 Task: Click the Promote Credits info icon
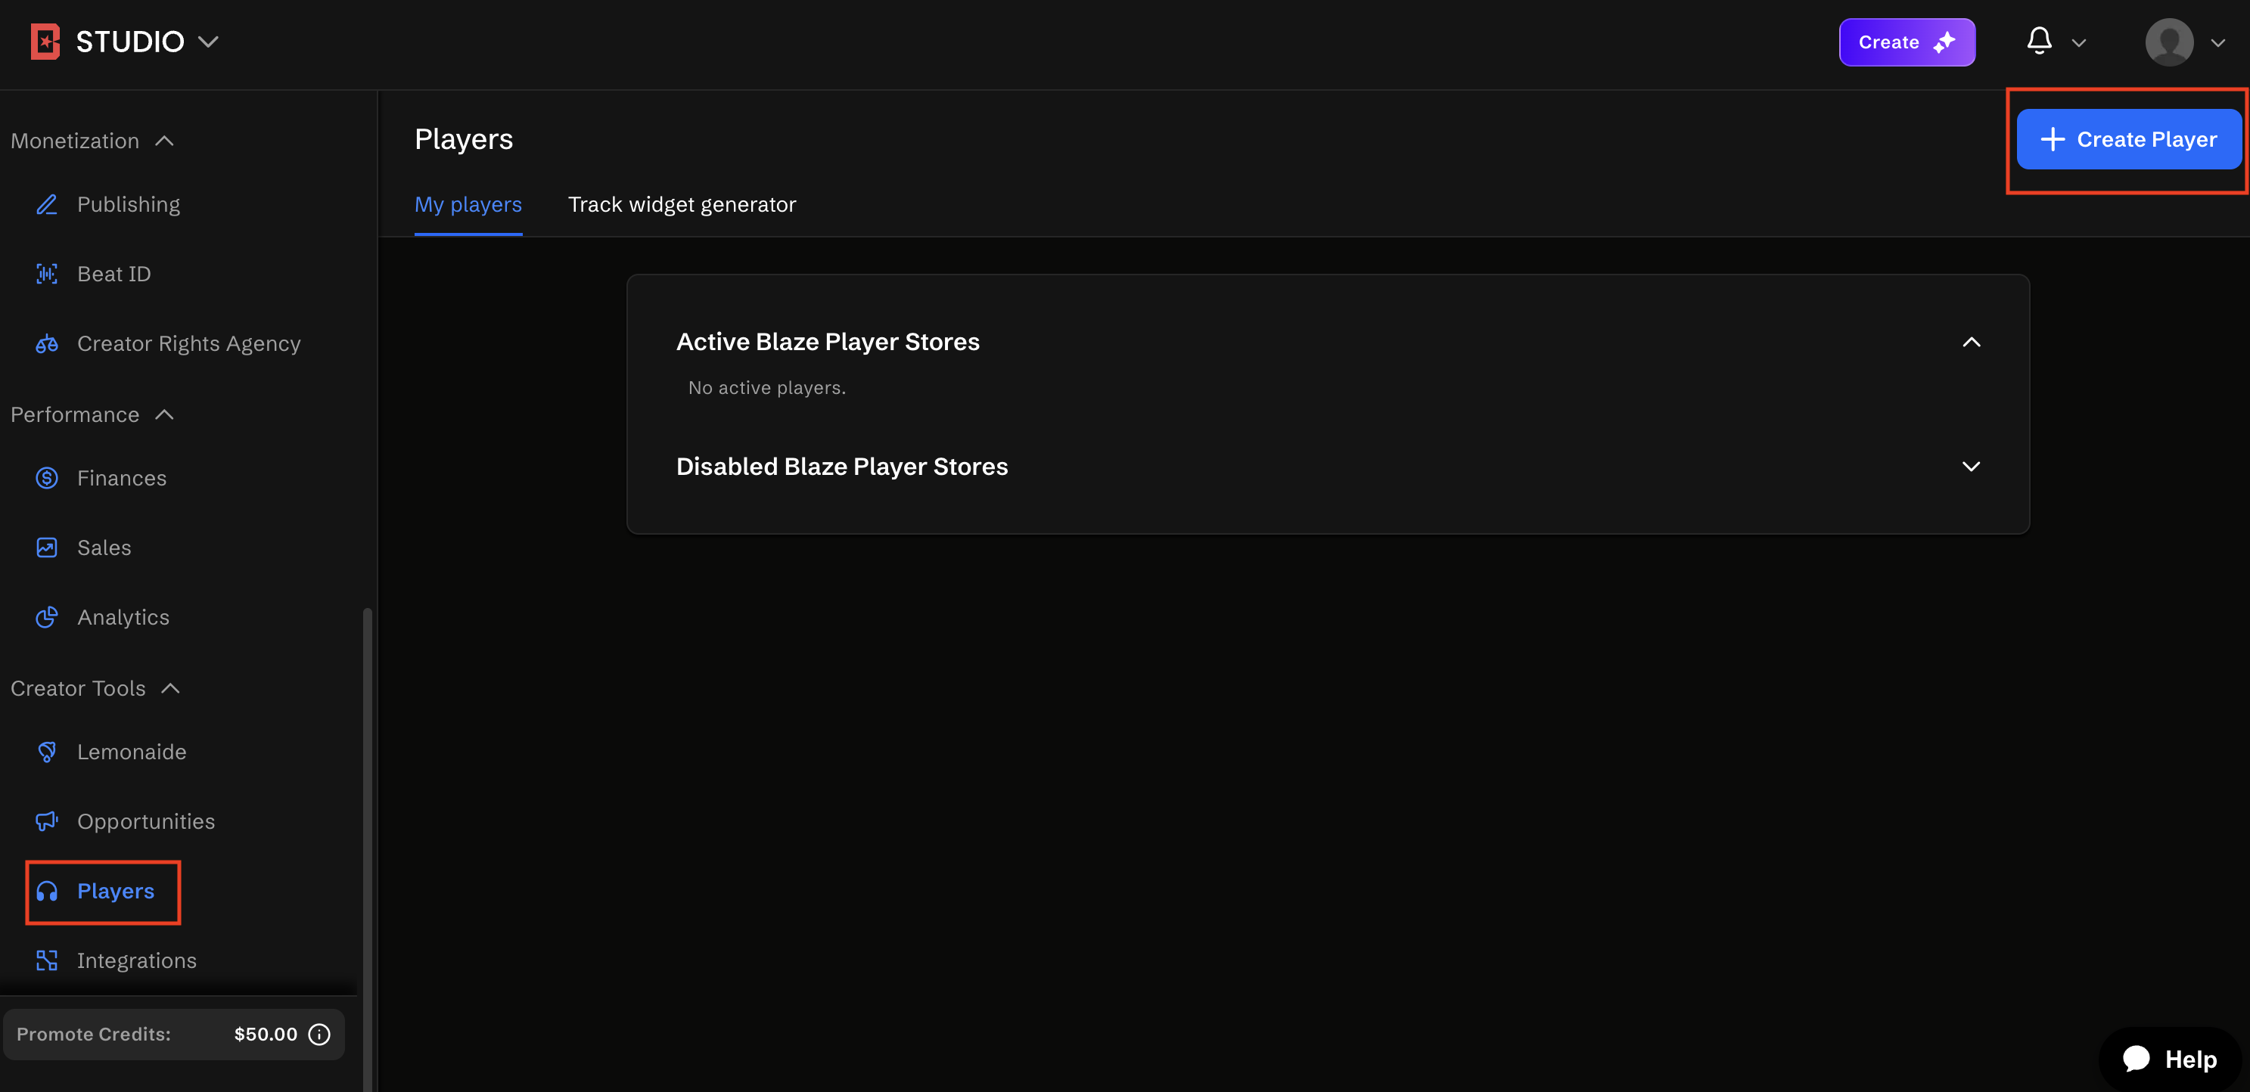point(320,1035)
